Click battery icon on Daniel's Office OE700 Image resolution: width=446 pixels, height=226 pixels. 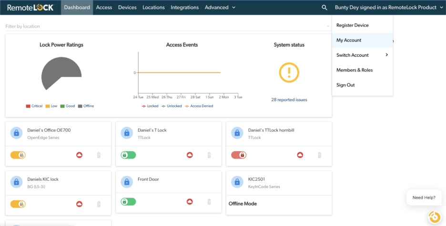coord(99,155)
